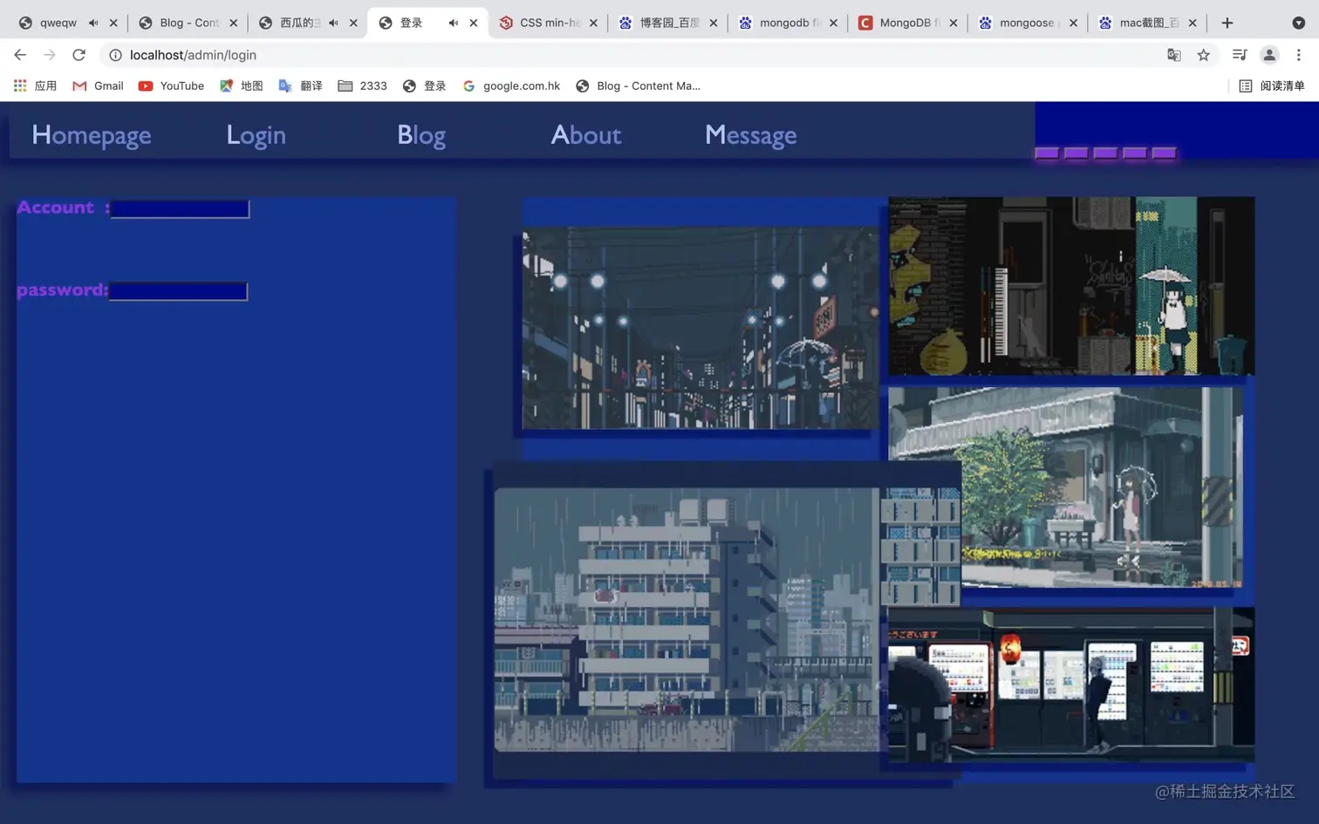Image resolution: width=1319 pixels, height=824 pixels.
Task: Open the media control icon in toolbar
Action: click(1240, 55)
